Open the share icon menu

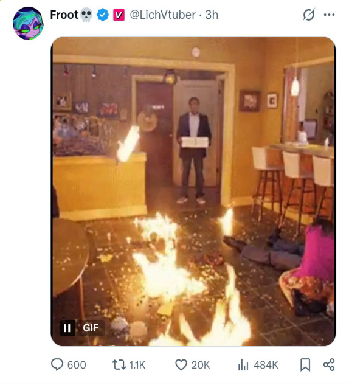pyautogui.click(x=329, y=364)
